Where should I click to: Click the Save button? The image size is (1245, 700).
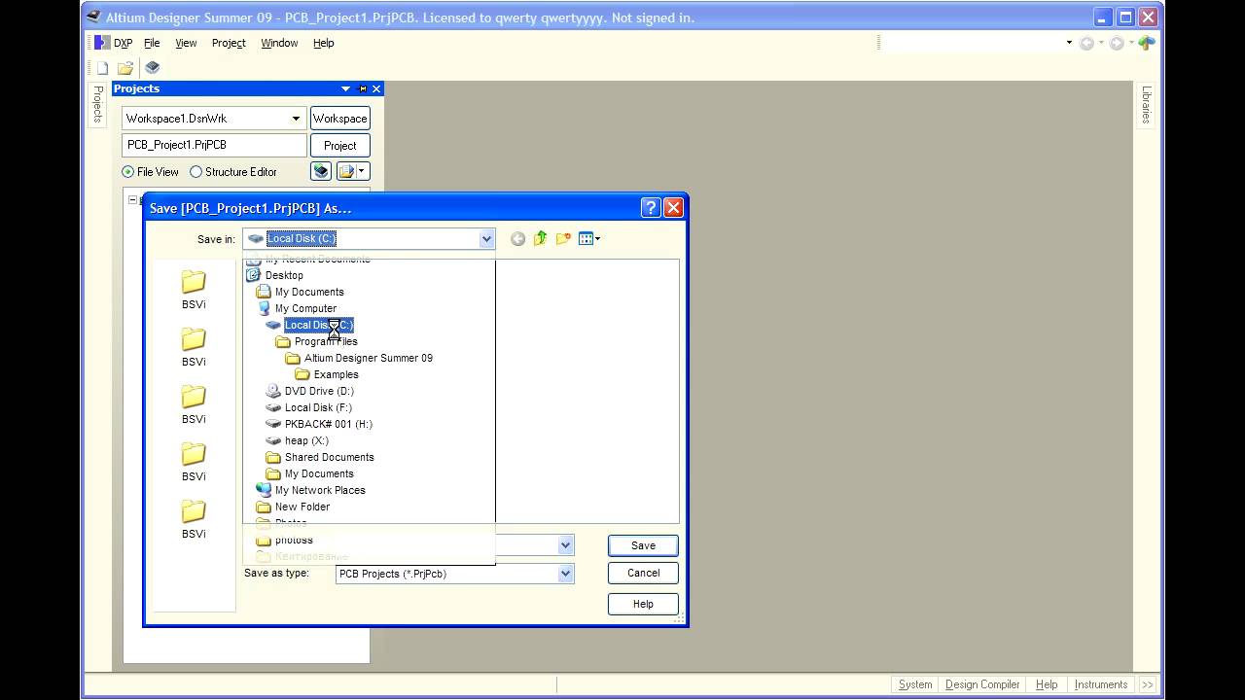(x=643, y=545)
